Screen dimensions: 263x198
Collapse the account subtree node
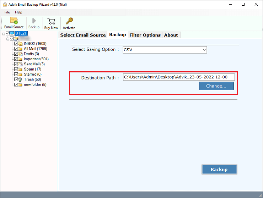[x=8, y=39]
